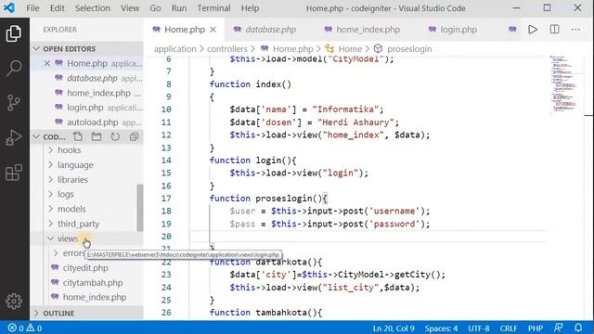Image resolution: width=594 pixels, height=334 pixels.
Task: Open the Edit menu
Action: pyautogui.click(x=57, y=8)
